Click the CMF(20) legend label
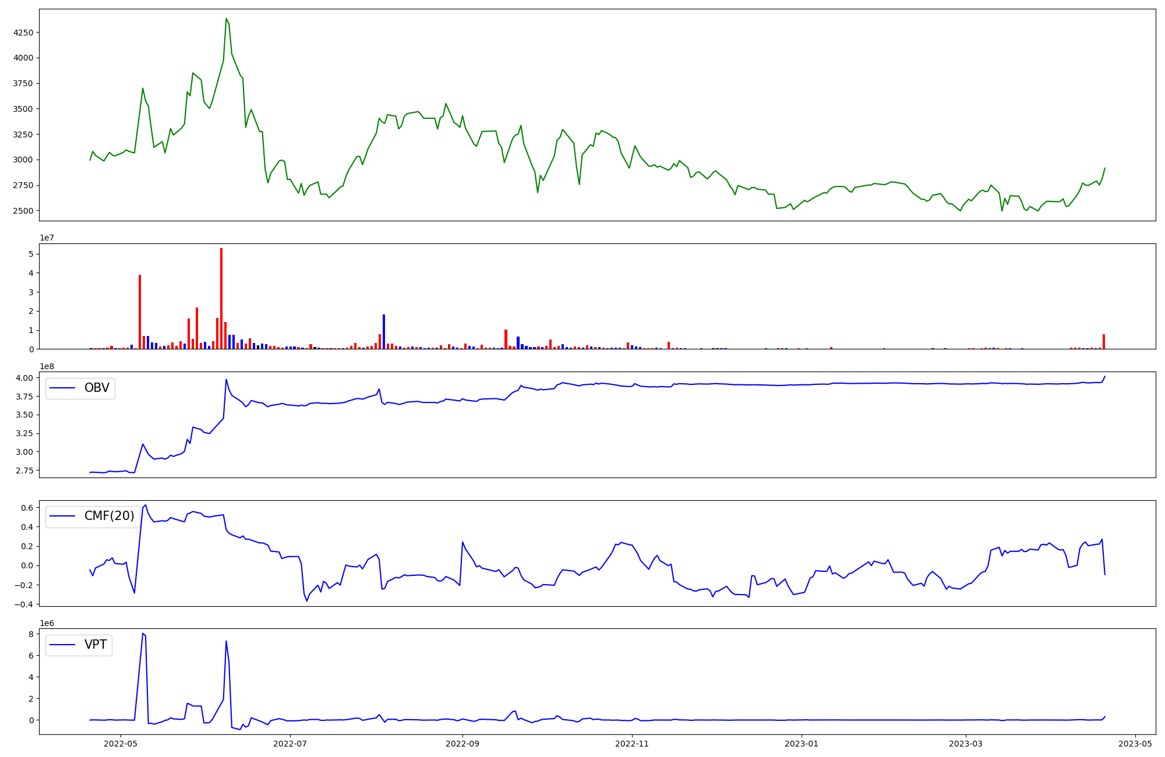 tap(109, 516)
